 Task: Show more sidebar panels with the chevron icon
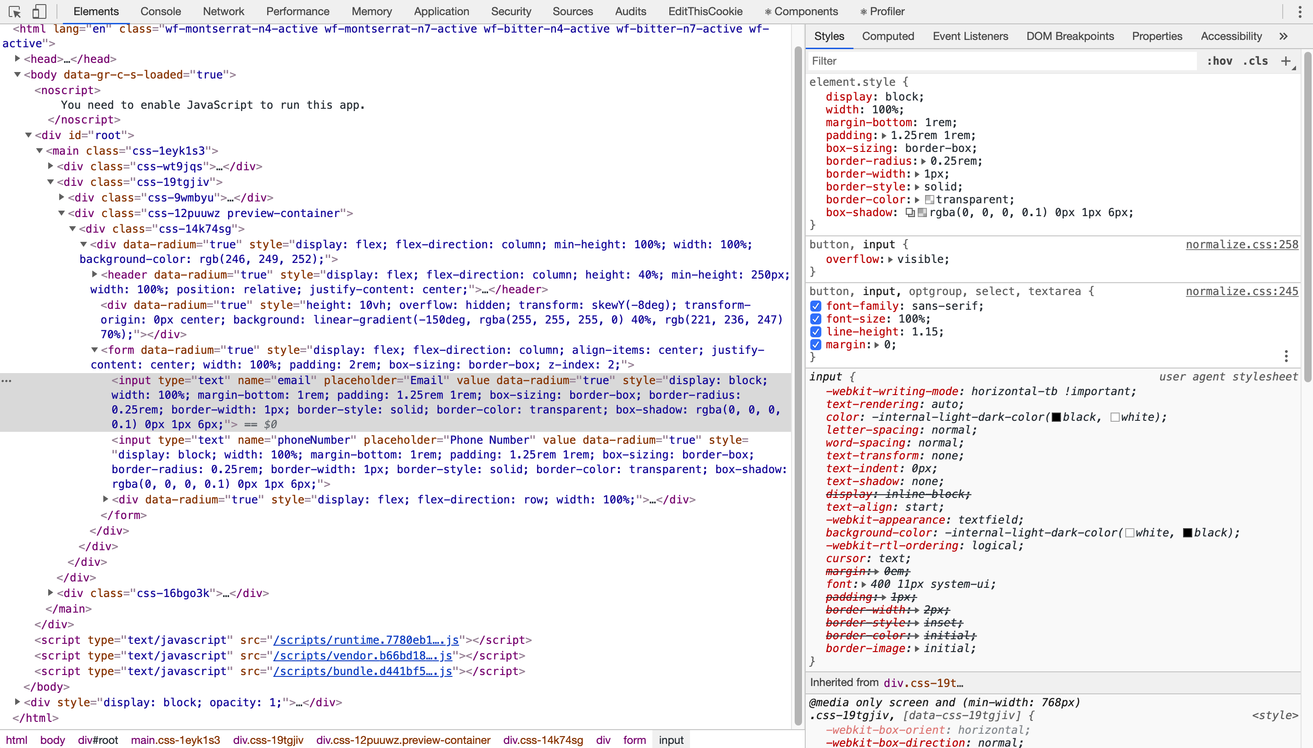1283,36
